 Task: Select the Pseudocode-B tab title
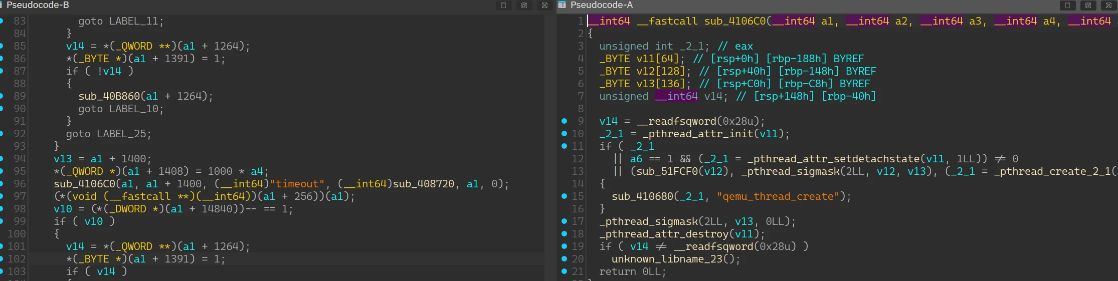(38, 5)
